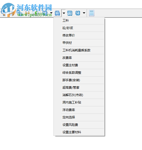Choose 设置主要材料 menu item
The image size is (142, 150).
pyautogui.click(x=79, y=132)
